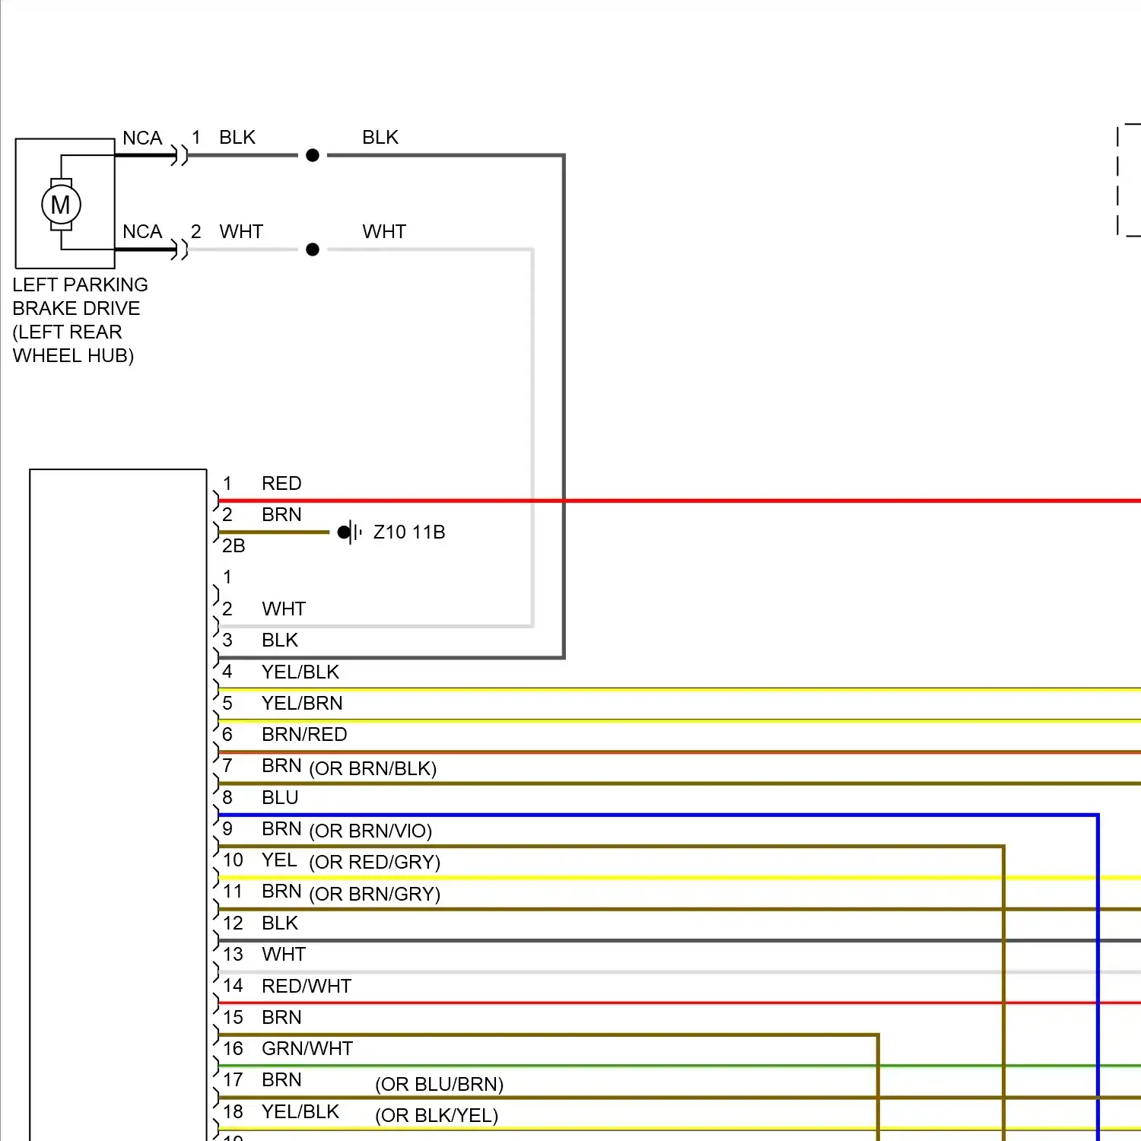Click the BLU label at pin 8
Image resolution: width=1141 pixels, height=1141 pixels.
pos(280,798)
